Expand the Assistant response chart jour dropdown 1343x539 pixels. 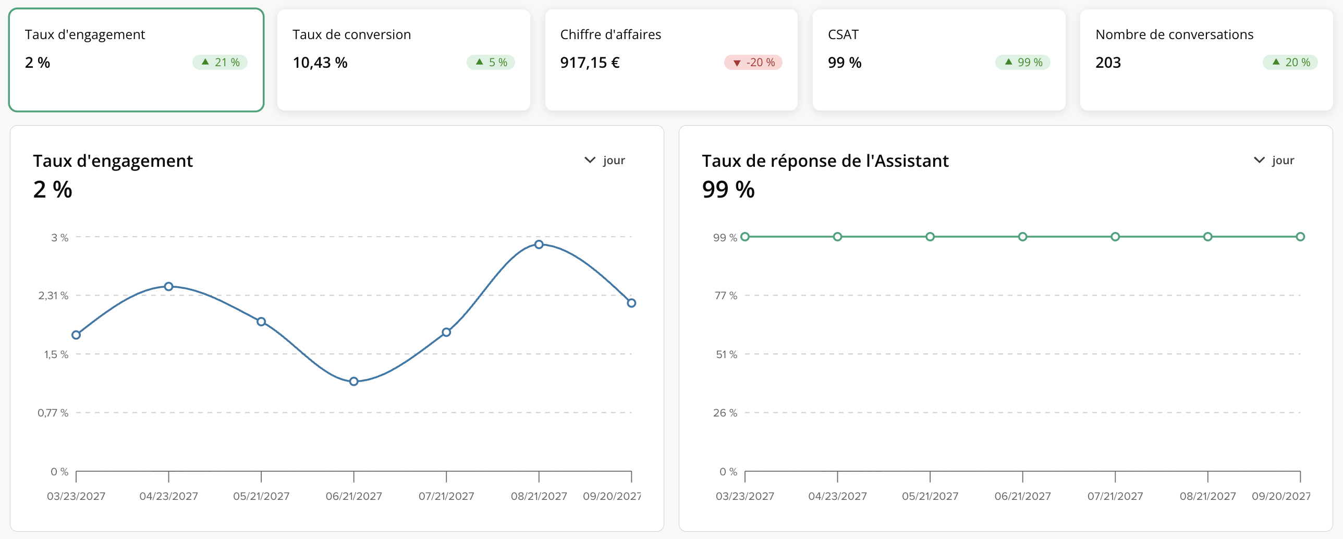1274,160
